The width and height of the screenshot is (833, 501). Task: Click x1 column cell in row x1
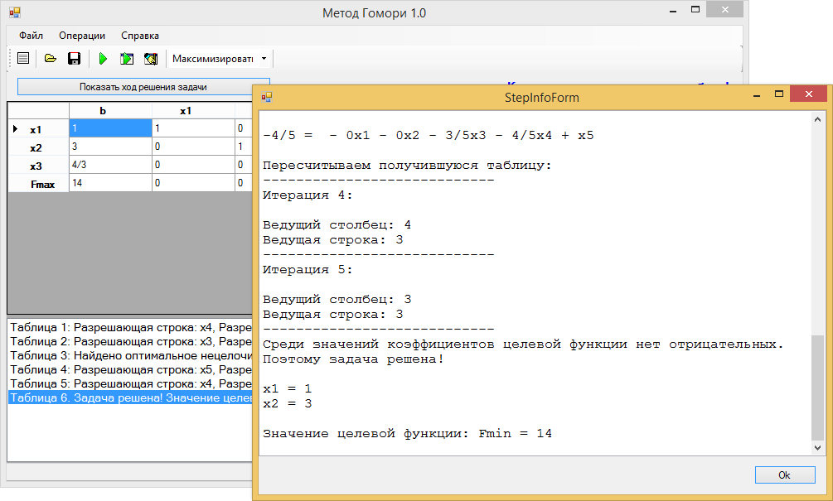pyautogui.click(x=193, y=128)
